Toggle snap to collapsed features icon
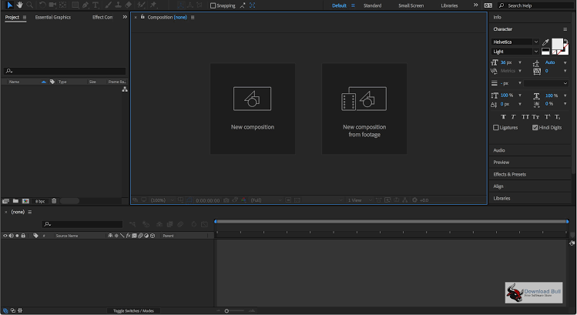Image resolution: width=577 pixels, height=315 pixels. pyautogui.click(x=253, y=5)
